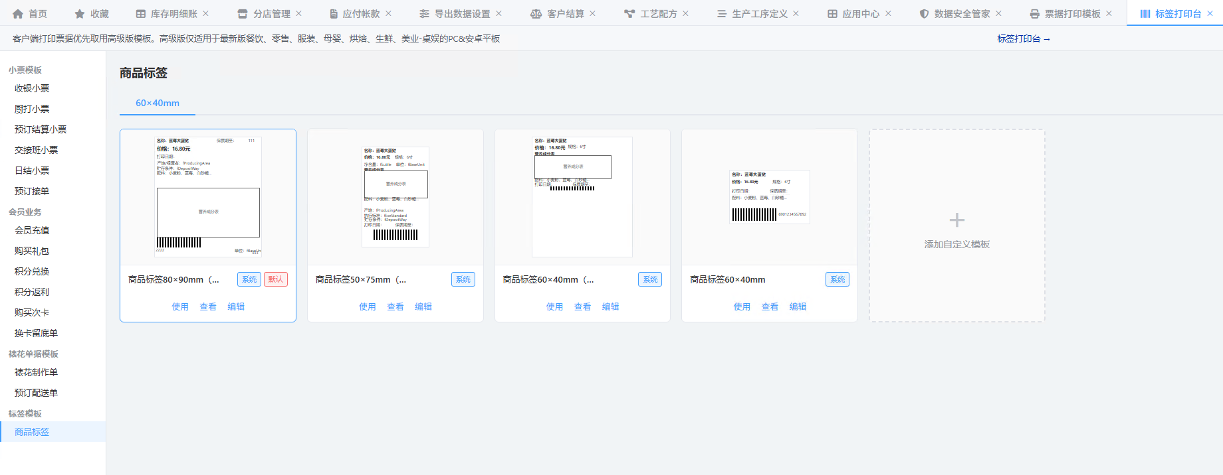Screen dimensions: 1223x475
Task: Close the 数据安全管家 tab
Action: [998, 13]
